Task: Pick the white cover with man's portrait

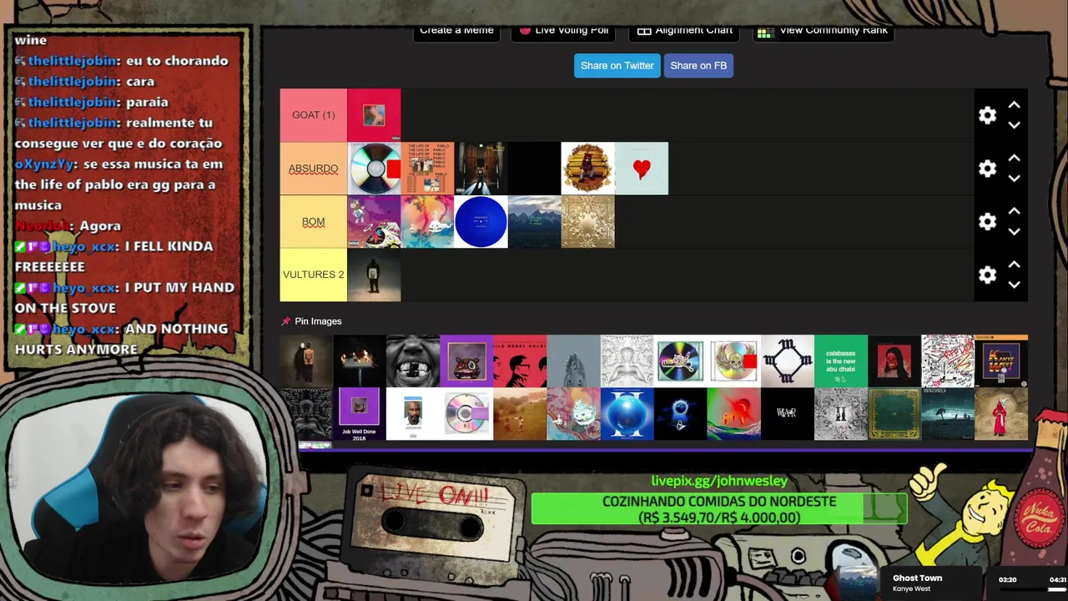Action: (x=413, y=414)
